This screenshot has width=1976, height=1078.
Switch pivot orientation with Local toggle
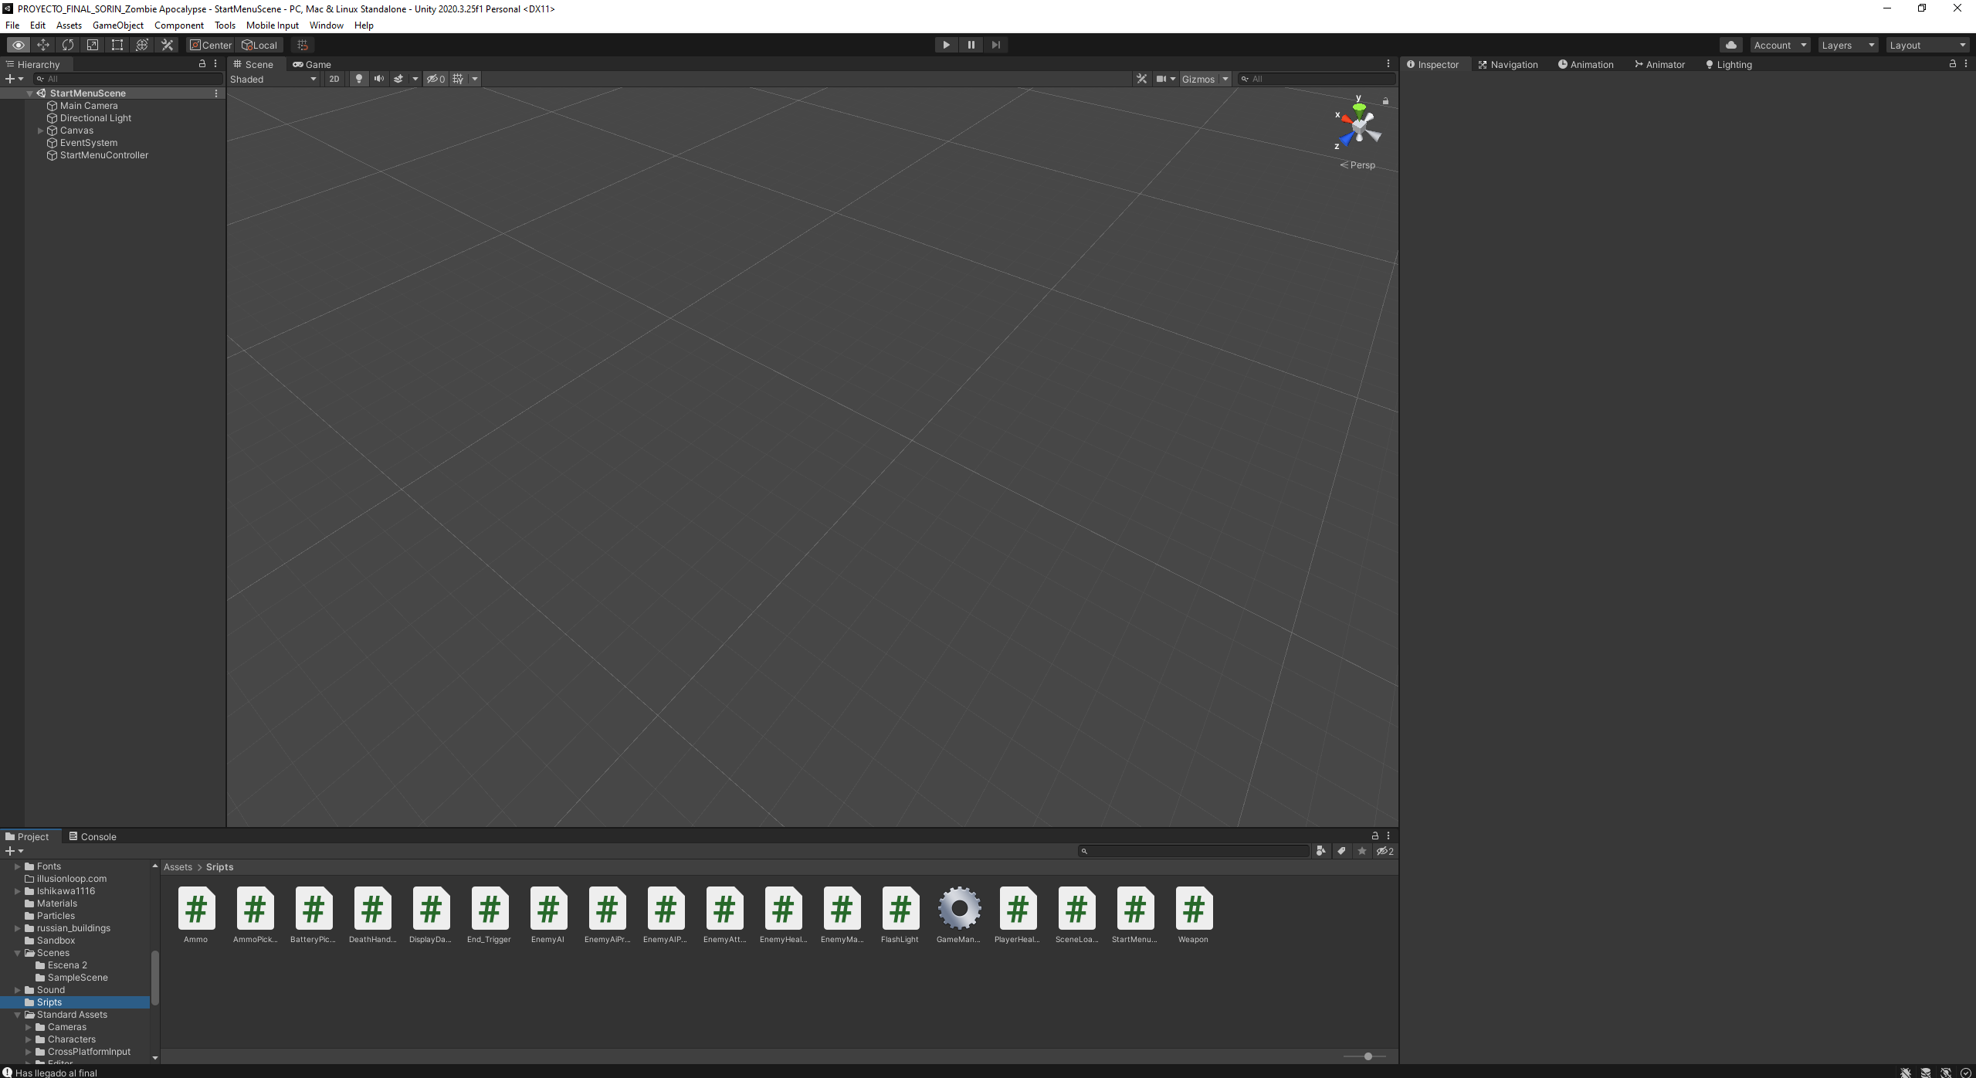click(259, 45)
